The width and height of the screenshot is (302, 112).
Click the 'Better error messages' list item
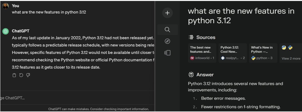(x=223, y=98)
